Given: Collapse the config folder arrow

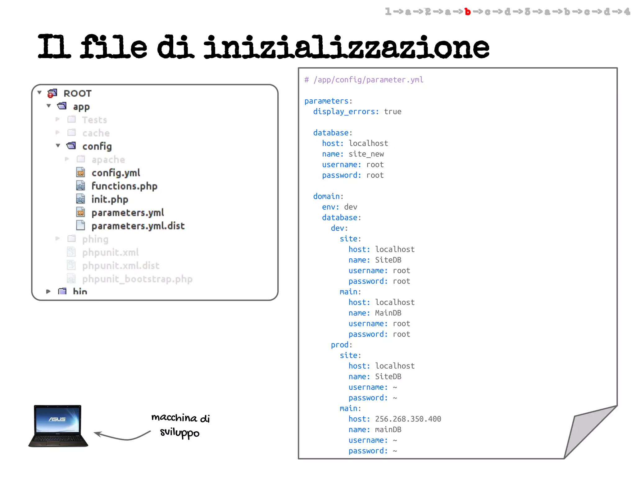Looking at the screenshot, I should click(x=58, y=146).
